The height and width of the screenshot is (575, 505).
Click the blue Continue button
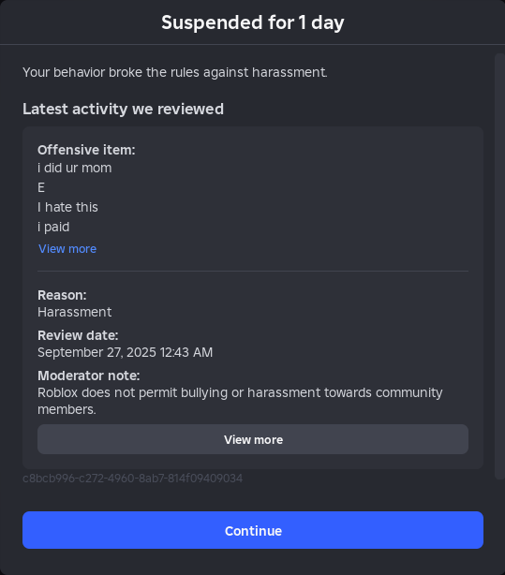pos(253,530)
